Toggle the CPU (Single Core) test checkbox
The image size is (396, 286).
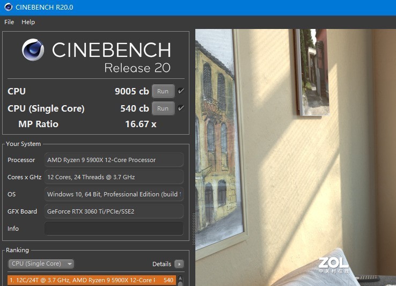pos(181,108)
